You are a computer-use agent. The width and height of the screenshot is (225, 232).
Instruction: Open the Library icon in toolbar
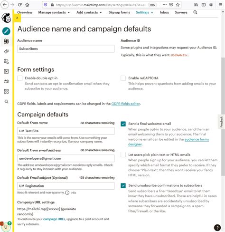click(x=196, y=5)
